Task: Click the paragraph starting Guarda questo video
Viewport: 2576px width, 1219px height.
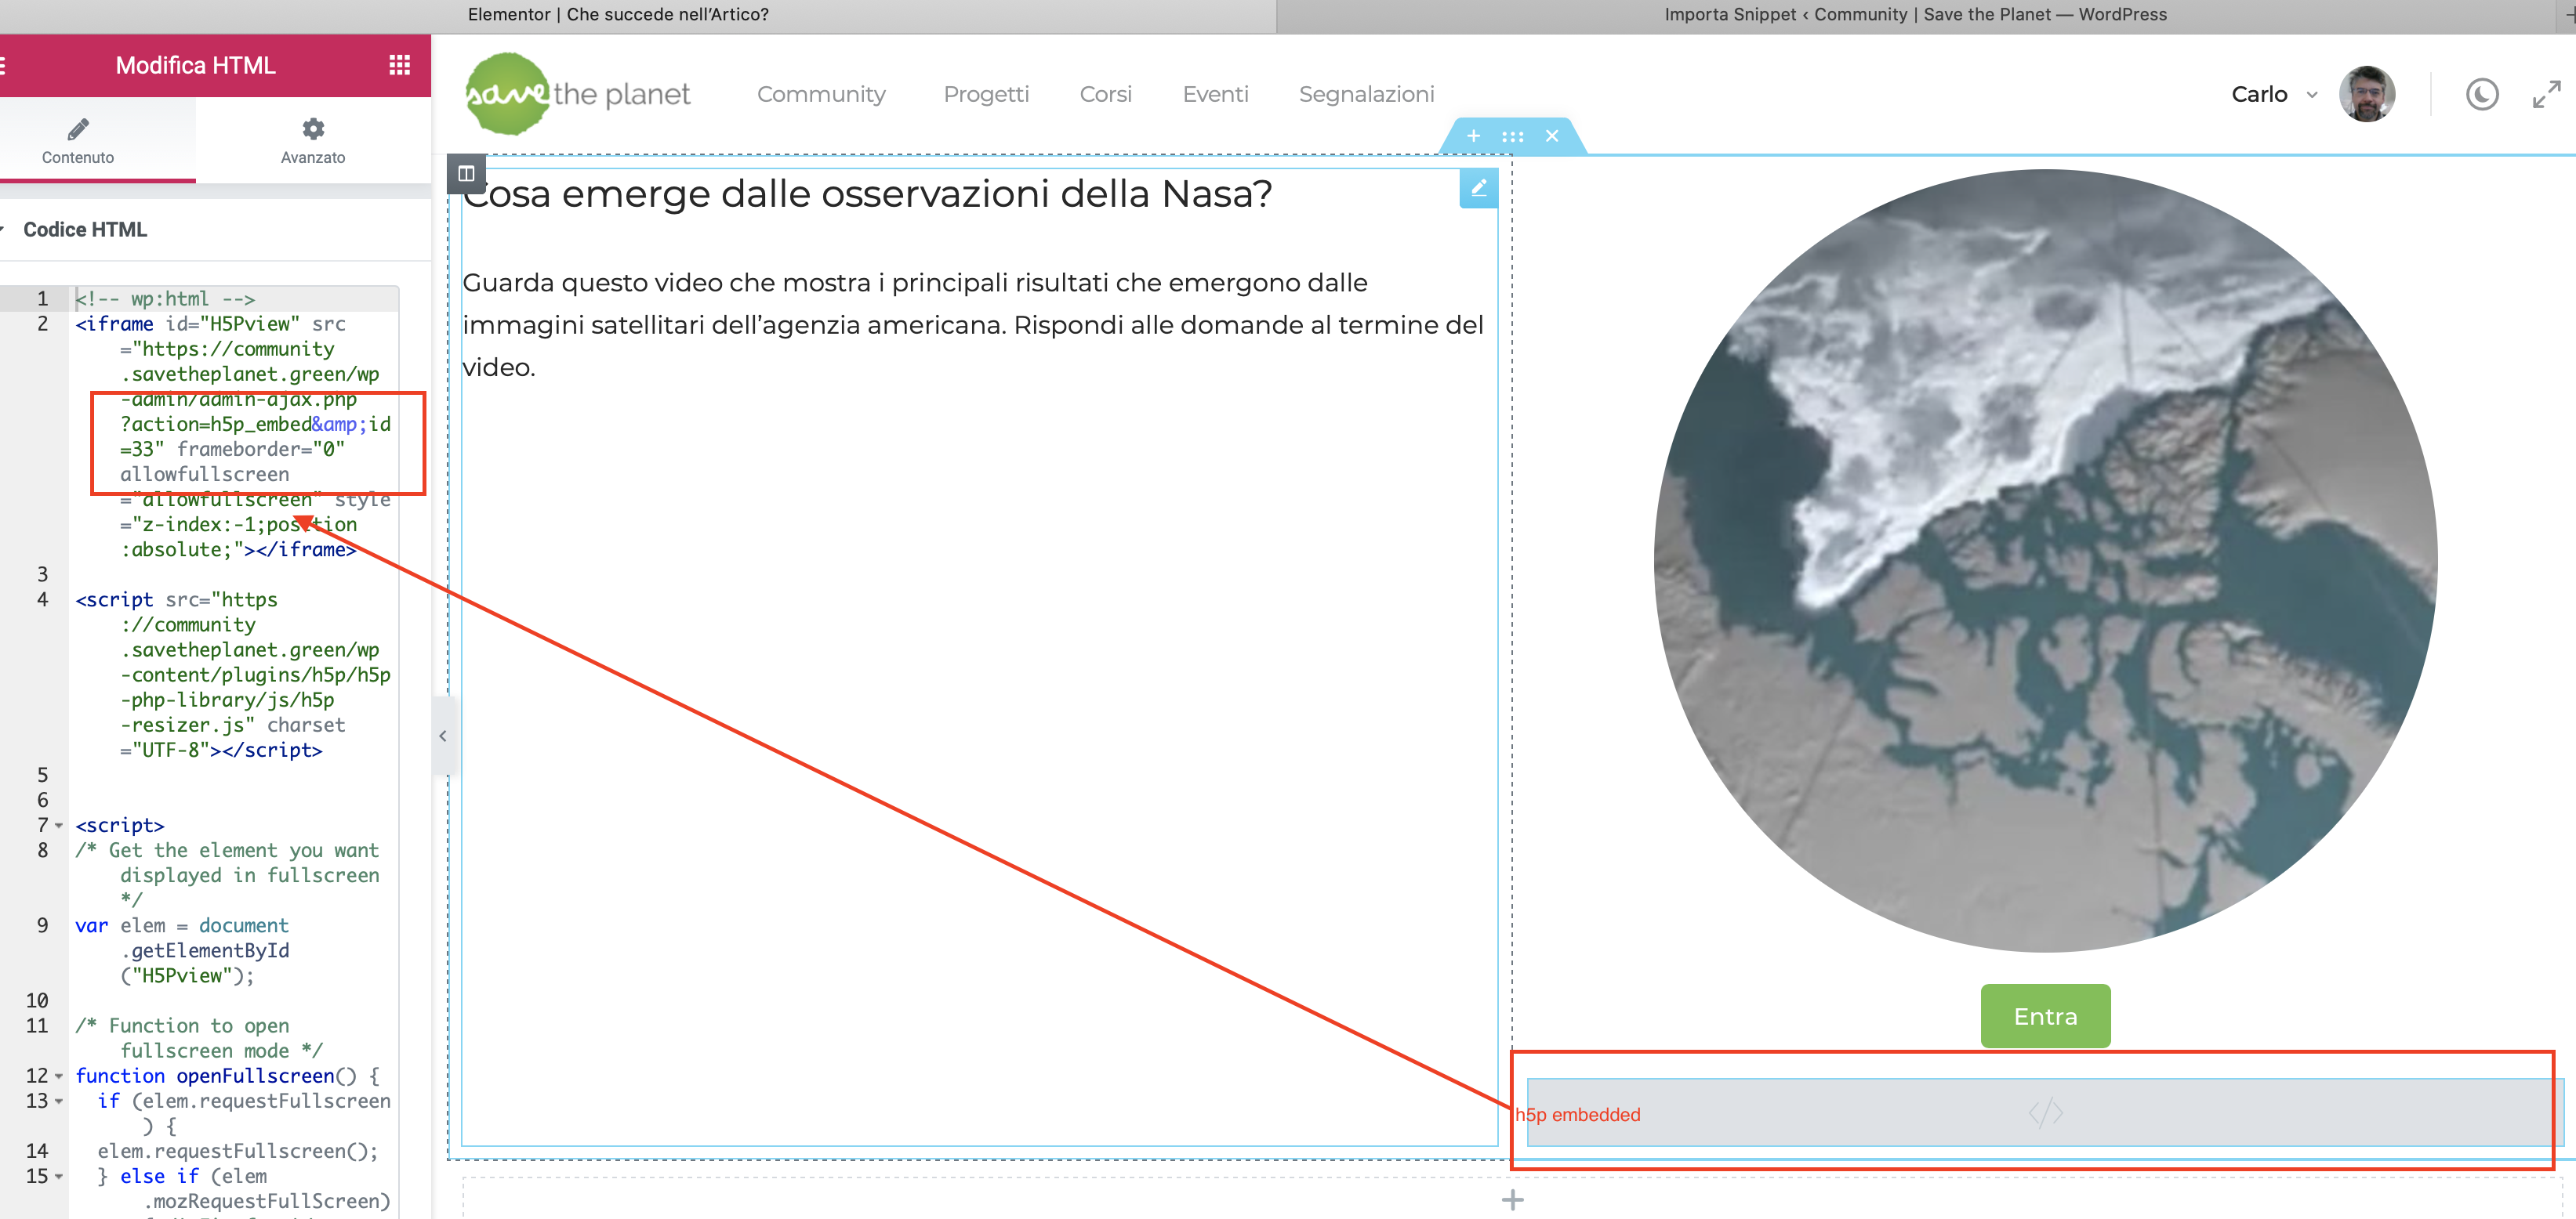Action: 972,325
